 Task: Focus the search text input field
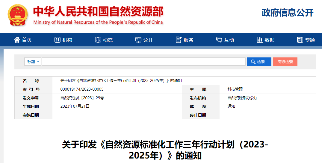coord(143,62)
